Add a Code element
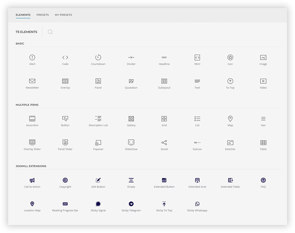Screen dimensions: 295x233 point(65,60)
